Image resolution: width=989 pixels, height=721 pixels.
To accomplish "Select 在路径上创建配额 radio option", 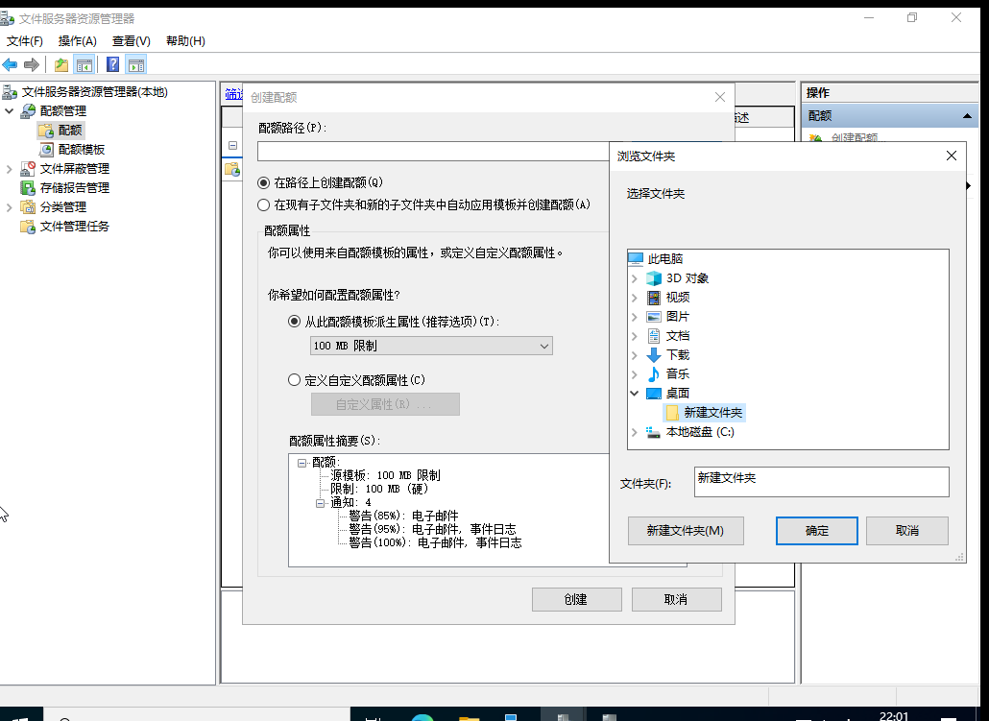I will click(x=264, y=183).
